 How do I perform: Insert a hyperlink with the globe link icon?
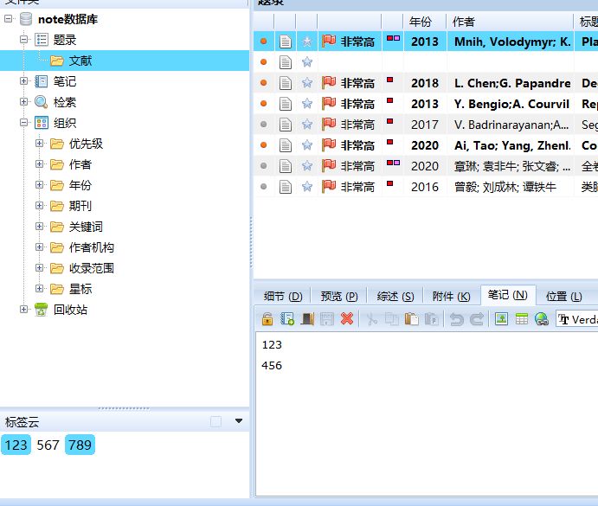(x=542, y=319)
